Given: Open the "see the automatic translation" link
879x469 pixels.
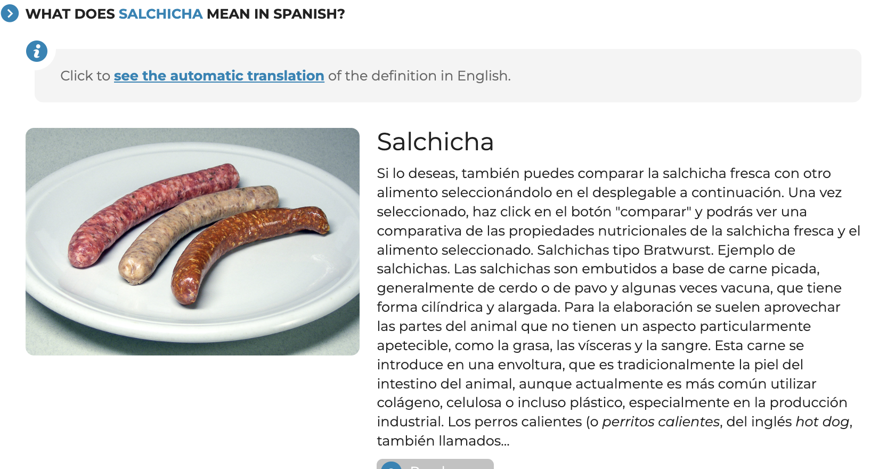Looking at the screenshot, I should coord(218,76).
